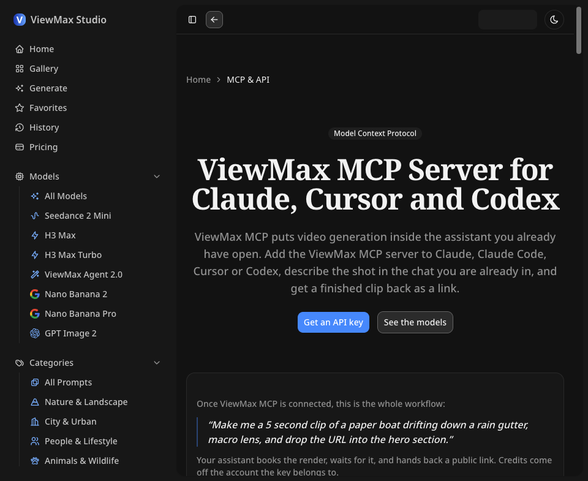Click the ViewMax Studio logo icon
This screenshot has height=481, width=588.
tap(20, 20)
